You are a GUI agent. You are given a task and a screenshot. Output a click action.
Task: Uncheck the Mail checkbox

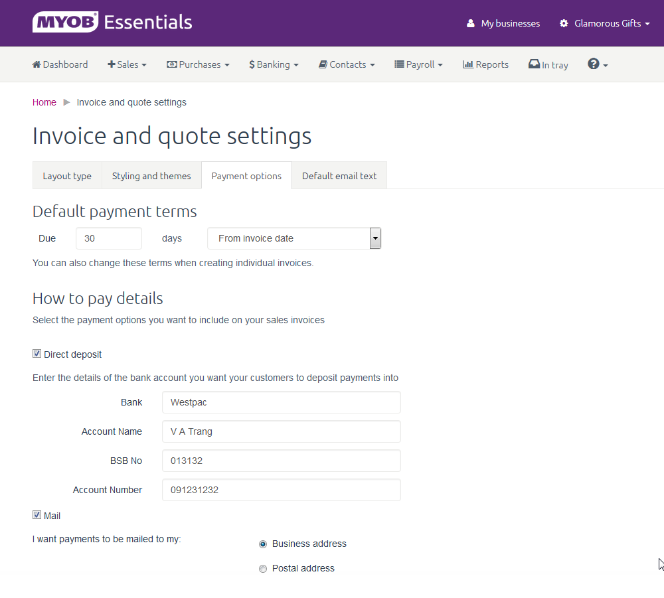coord(37,515)
